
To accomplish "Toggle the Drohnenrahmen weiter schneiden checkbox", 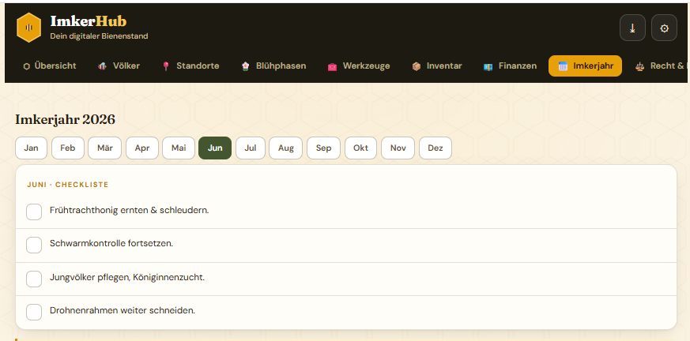I will (x=34, y=312).
